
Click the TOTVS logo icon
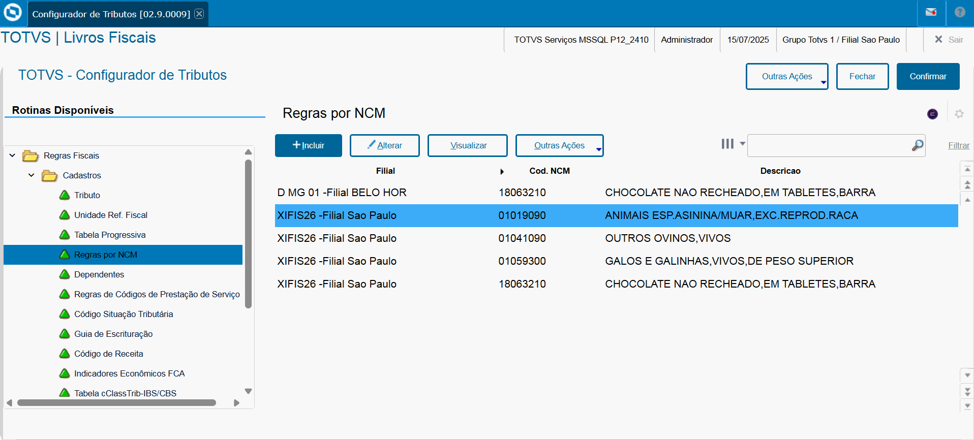click(13, 13)
